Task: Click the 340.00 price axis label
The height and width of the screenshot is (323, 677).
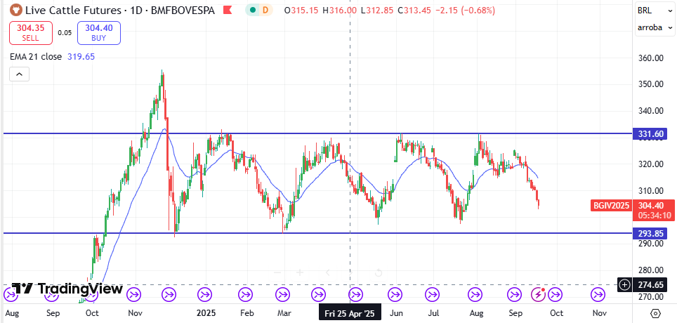Action: [650, 110]
